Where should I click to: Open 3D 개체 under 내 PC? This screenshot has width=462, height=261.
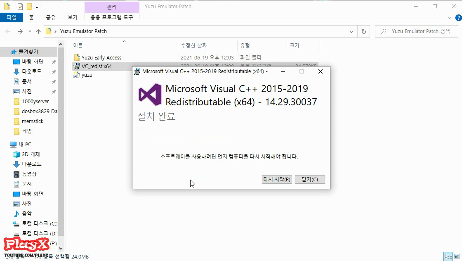31,154
